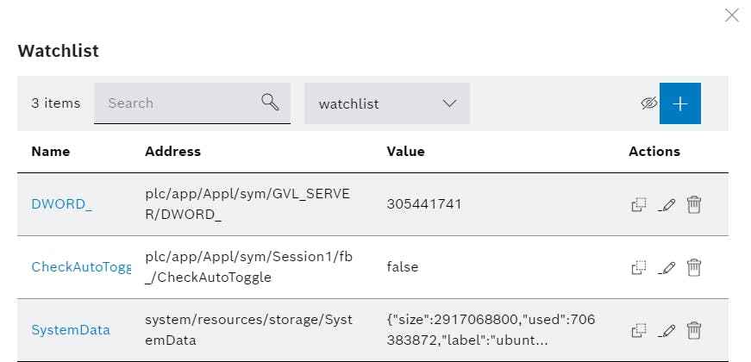751x362 pixels.
Task: Open the watchlist dropdown
Action: (x=387, y=103)
